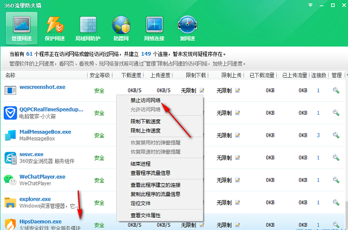Click 结束进程 in the context menu
The width and height of the screenshot is (348, 230).
click(141, 163)
